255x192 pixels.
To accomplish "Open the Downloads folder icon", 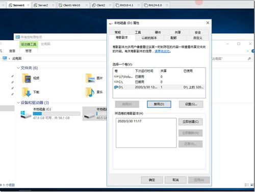I will tap(27, 92).
